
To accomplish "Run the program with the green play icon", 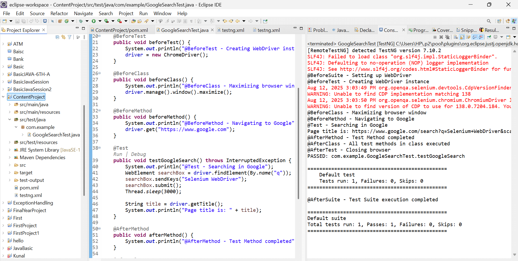I will 94,21.
